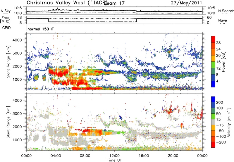Click the 200 label on velocity colorbar
Image resolution: width=234 pixels, height=162 pixels.
[220, 102]
